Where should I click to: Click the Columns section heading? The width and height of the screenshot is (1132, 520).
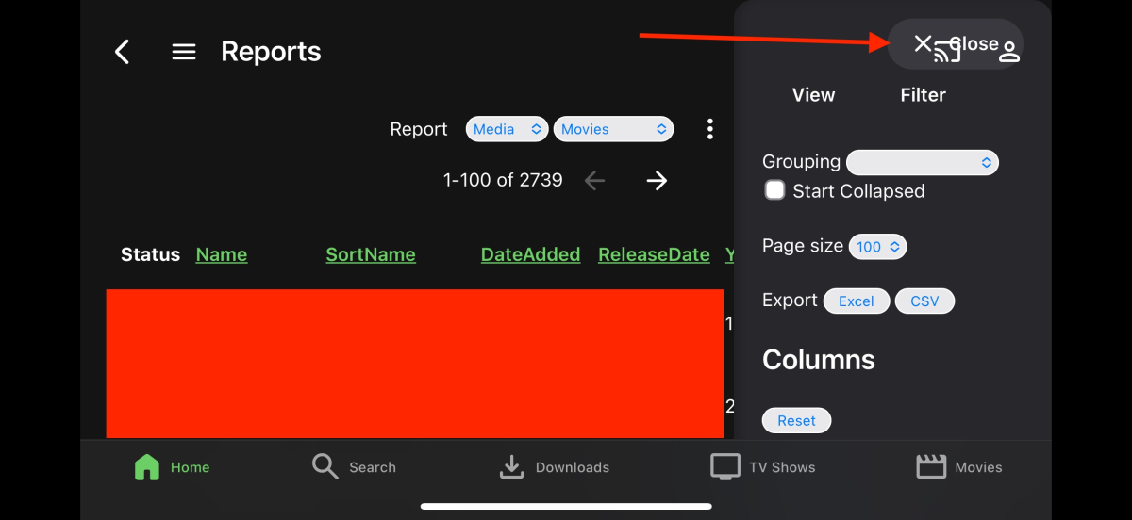tap(819, 360)
